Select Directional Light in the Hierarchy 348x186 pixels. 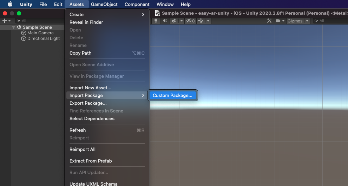44,39
